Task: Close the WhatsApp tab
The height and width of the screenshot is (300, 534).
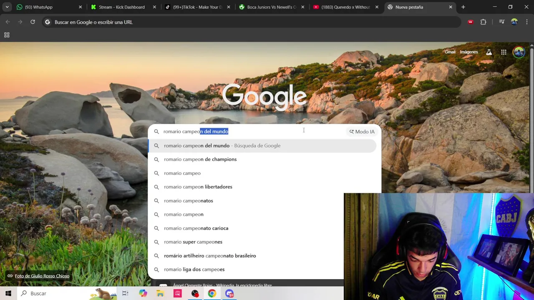Action: pyautogui.click(x=80, y=7)
